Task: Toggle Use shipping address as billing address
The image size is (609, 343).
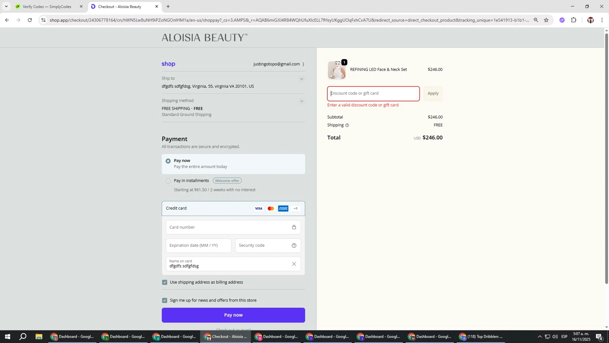Action: click(164, 282)
